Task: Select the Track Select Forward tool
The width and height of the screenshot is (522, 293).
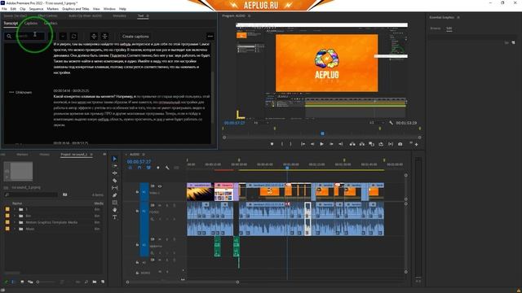Action: pyautogui.click(x=115, y=166)
